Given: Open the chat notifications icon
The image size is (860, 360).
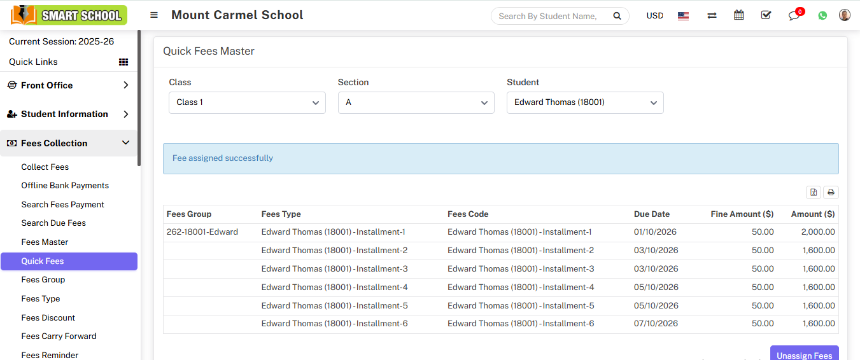Looking at the screenshot, I should [794, 16].
